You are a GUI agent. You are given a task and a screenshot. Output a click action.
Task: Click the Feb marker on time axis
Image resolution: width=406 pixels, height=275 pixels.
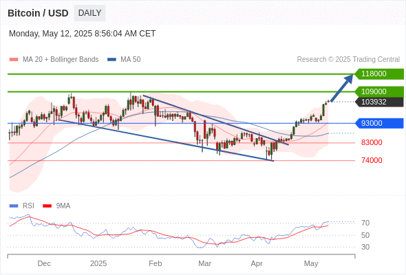(155, 263)
